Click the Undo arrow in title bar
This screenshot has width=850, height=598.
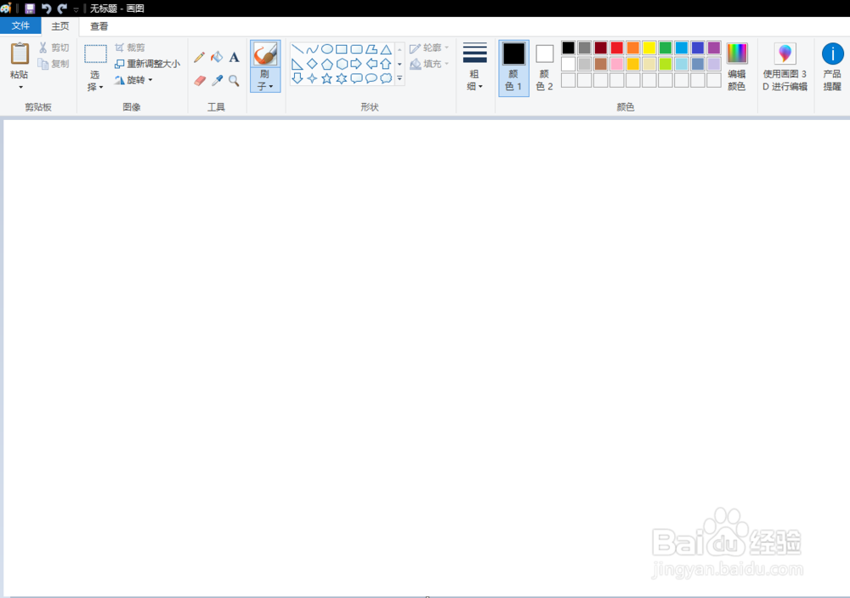(x=46, y=9)
